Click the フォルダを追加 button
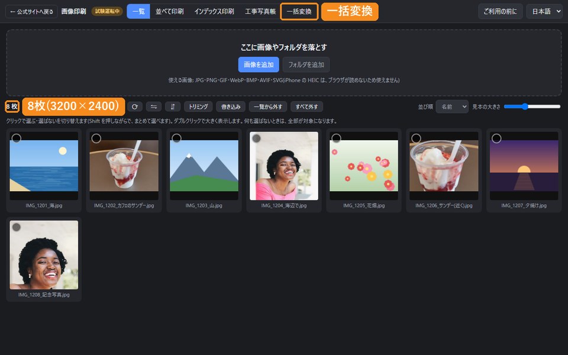The image size is (568, 355). [x=306, y=64]
